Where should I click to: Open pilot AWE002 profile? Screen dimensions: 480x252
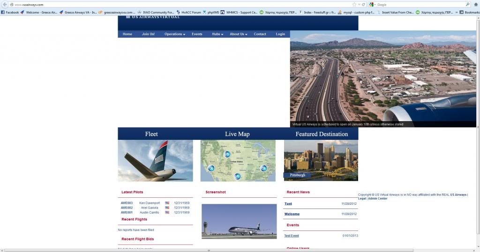(127, 208)
